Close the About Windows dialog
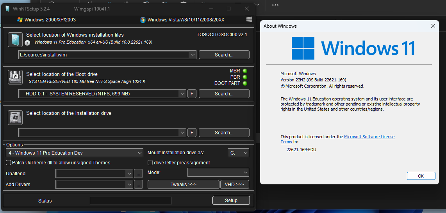The image size is (446, 213). click(x=433, y=26)
